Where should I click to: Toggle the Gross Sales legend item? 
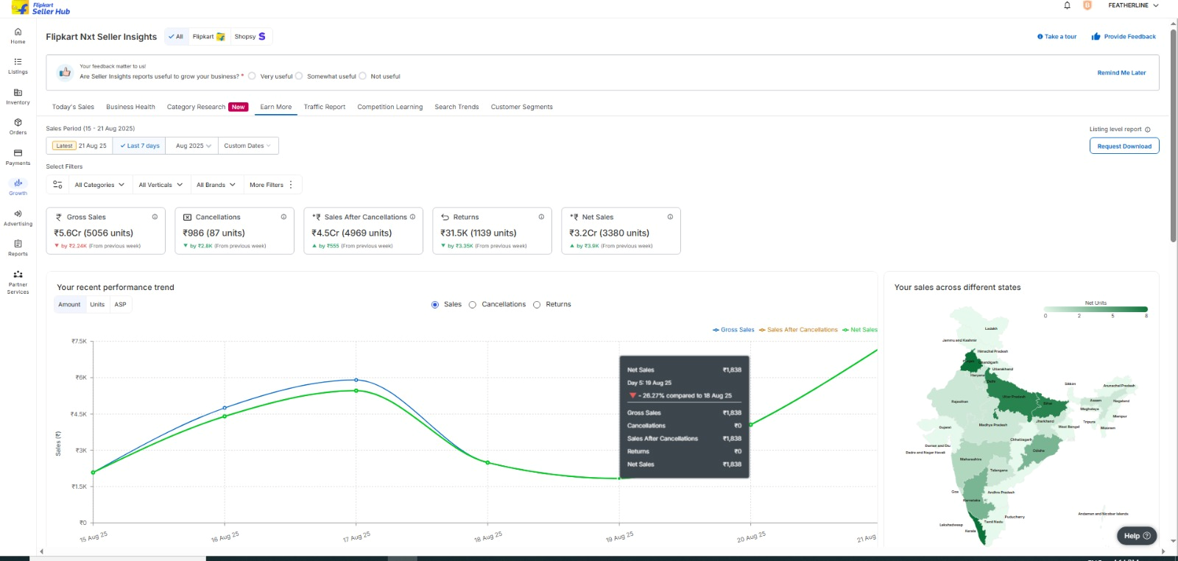pos(733,330)
